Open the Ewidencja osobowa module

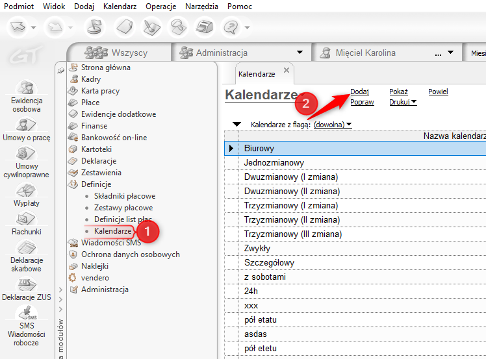point(27,96)
